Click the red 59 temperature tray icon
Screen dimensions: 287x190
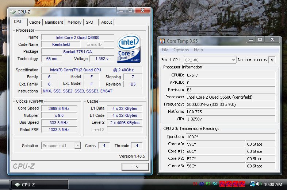click(x=195, y=184)
